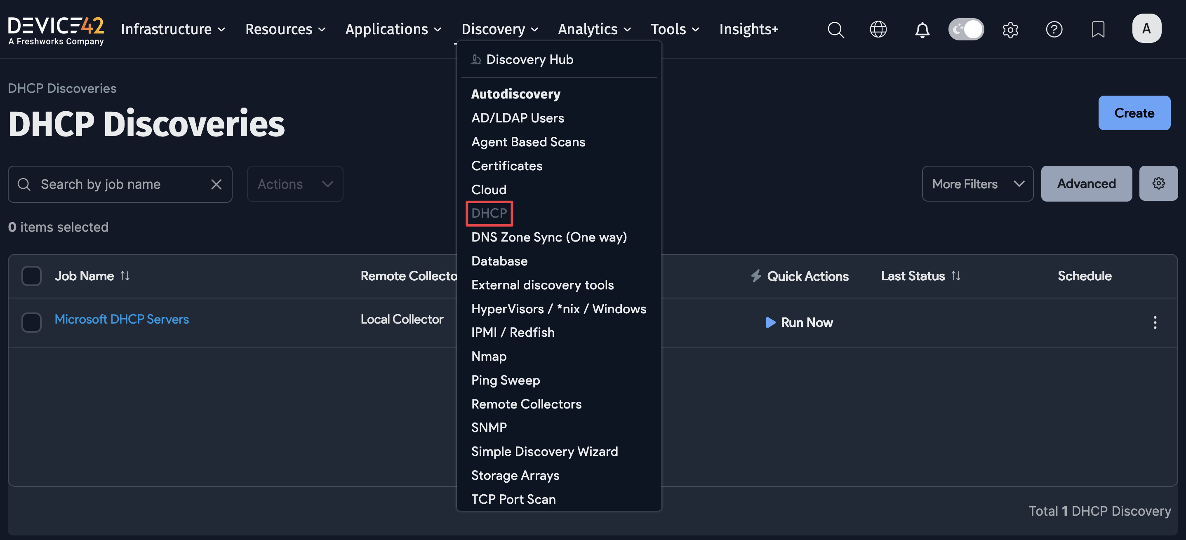Open the More Filters dropdown

click(x=977, y=184)
